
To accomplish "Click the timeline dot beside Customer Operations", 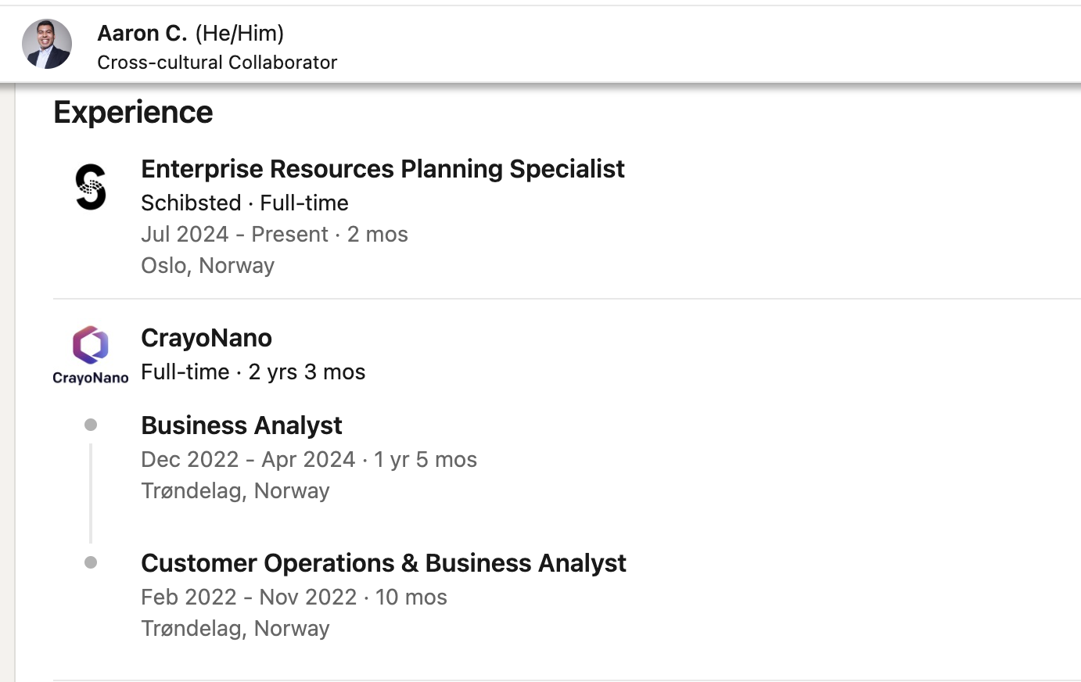I will coord(91,562).
